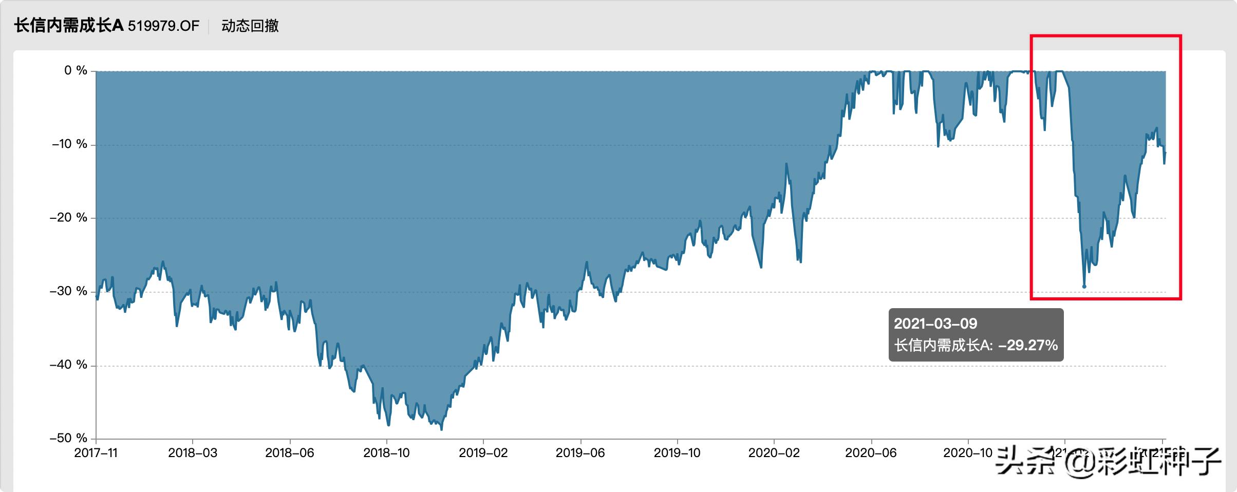The image size is (1237, 492).
Task: Select the -20 % y-axis label
Action: coord(68,217)
